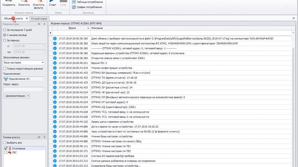Click info icon on Коррекция времени row

(x=55, y=53)
